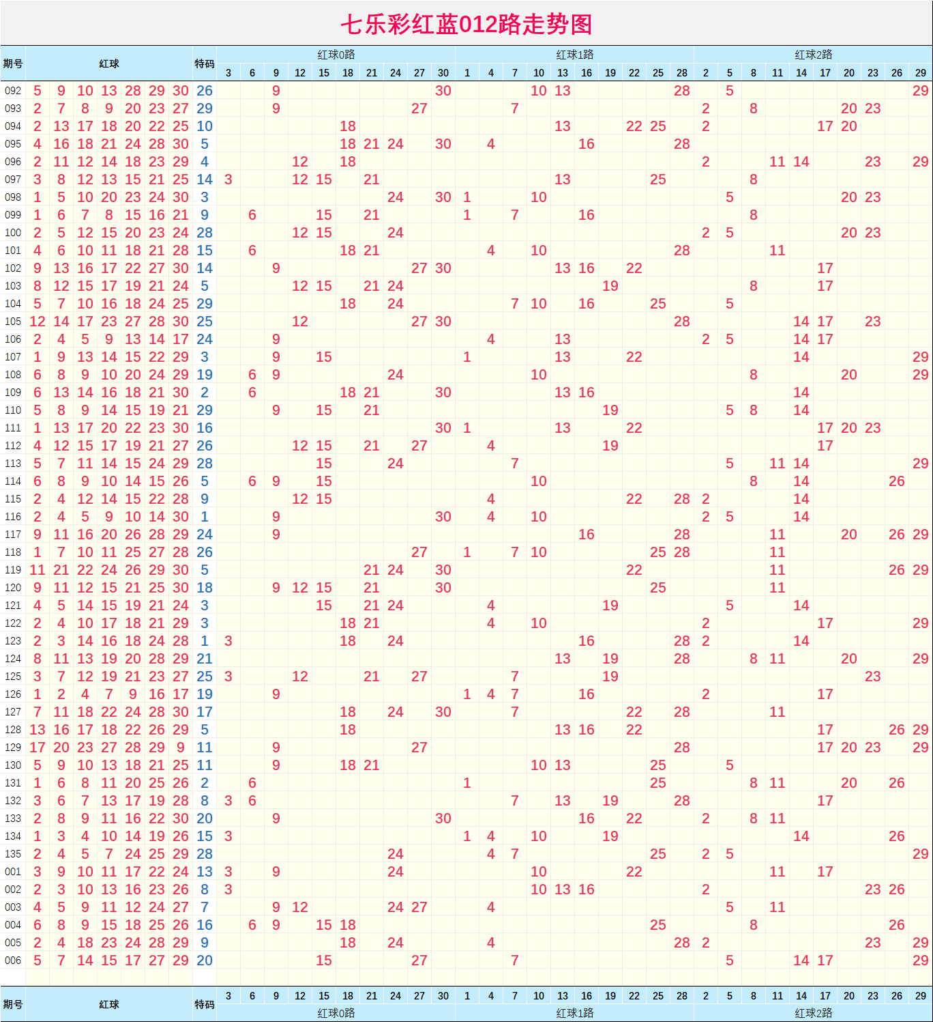Click red ball 13 in row 128
This screenshot has height=1022, width=933.
pos(38,730)
